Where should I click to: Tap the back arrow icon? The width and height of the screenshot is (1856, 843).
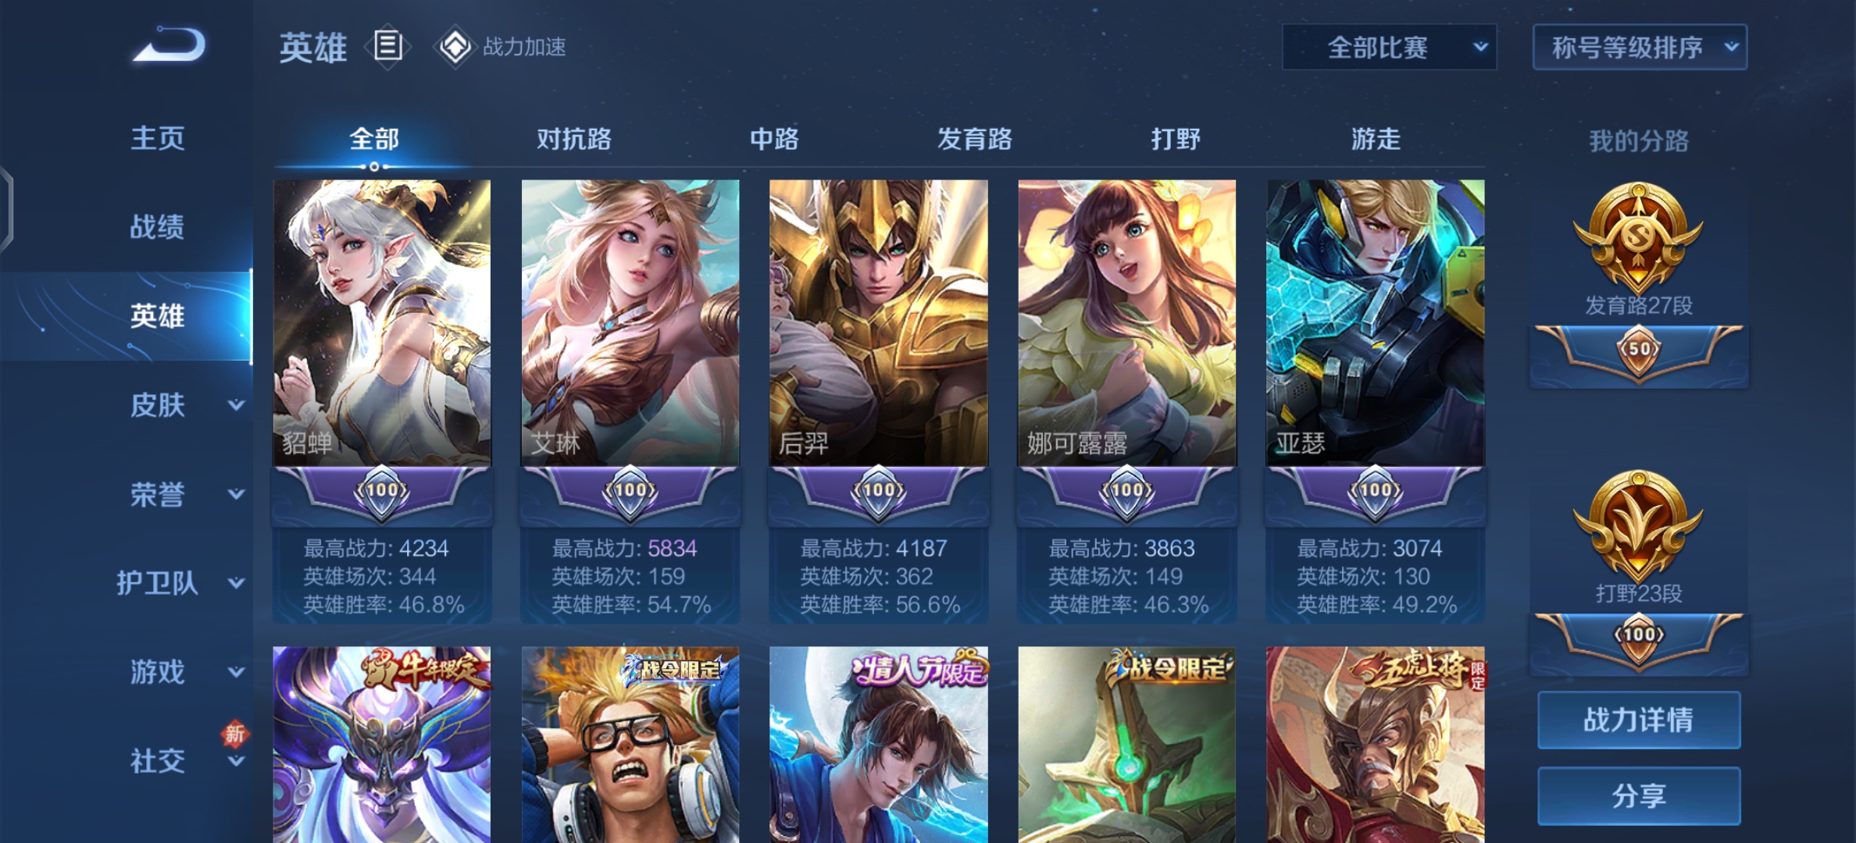tap(170, 44)
